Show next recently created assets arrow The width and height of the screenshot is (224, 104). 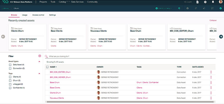pyautogui.click(x=221, y=37)
